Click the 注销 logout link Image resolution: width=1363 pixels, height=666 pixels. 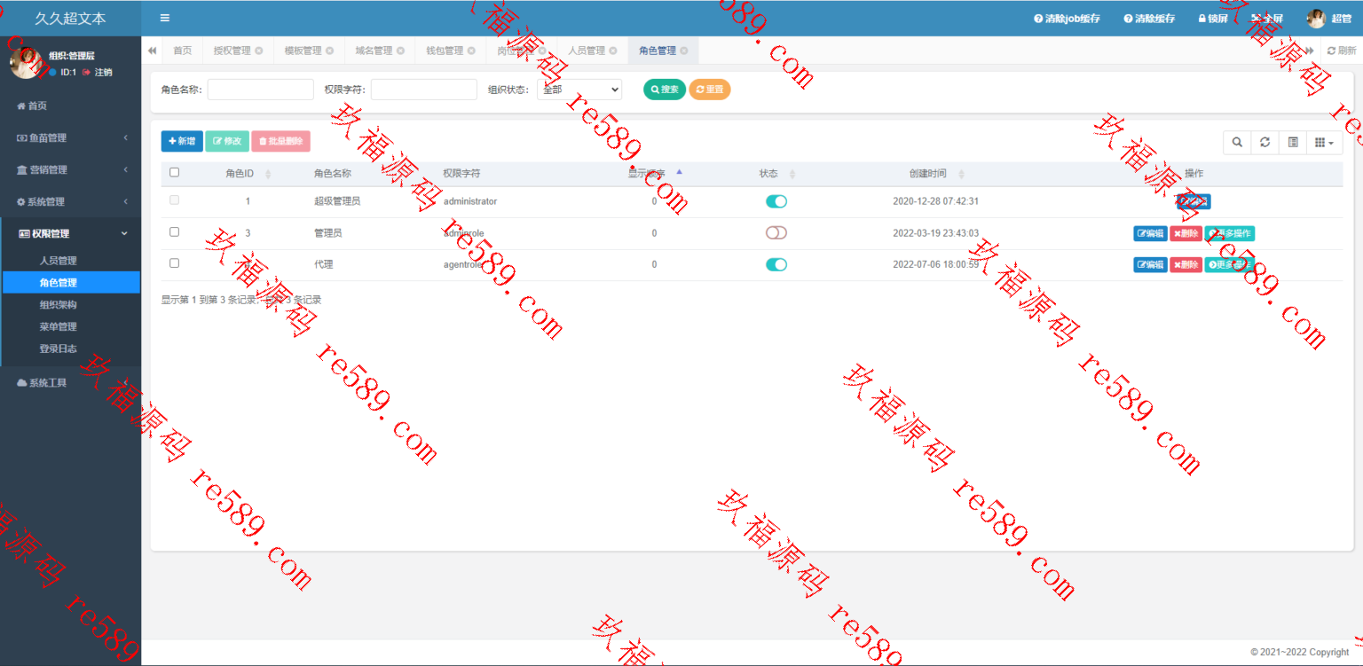click(98, 72)
